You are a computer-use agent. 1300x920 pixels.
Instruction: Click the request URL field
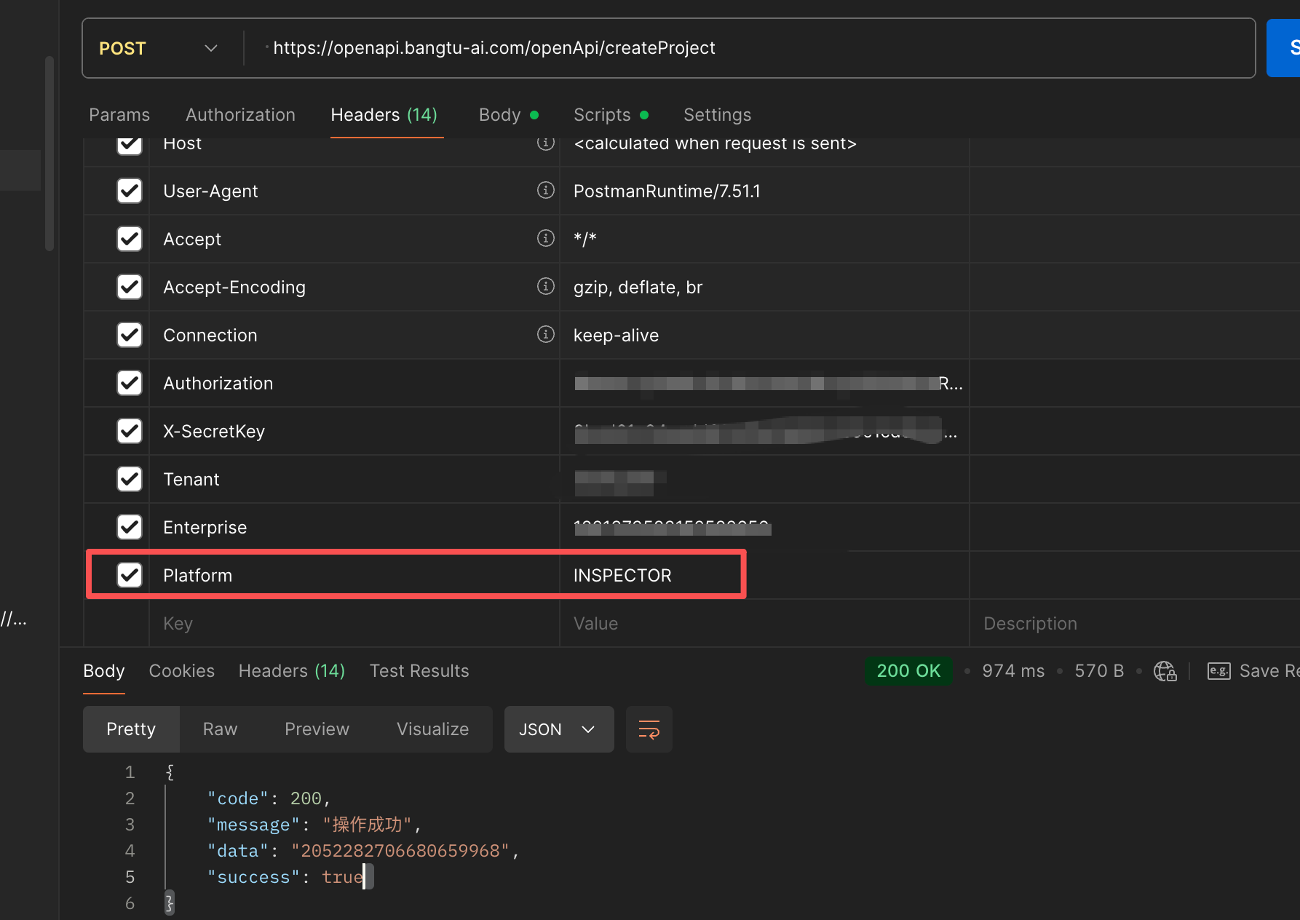pyautogui.click(x=750, y=48)
